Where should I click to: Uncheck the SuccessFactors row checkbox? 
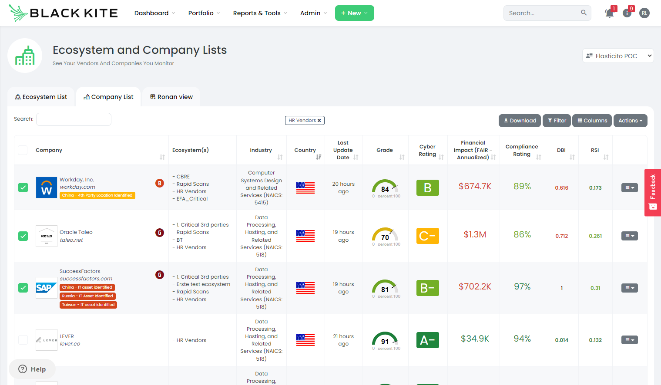23,288
